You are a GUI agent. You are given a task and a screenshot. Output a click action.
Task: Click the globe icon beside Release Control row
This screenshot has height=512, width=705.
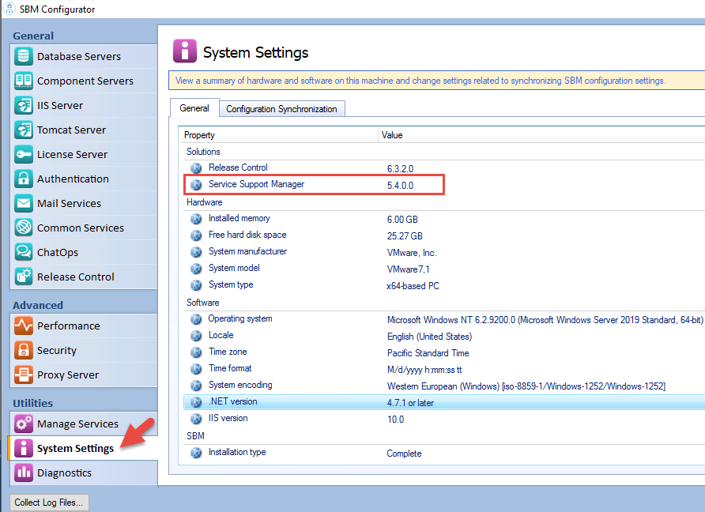[x=196, y=168]
